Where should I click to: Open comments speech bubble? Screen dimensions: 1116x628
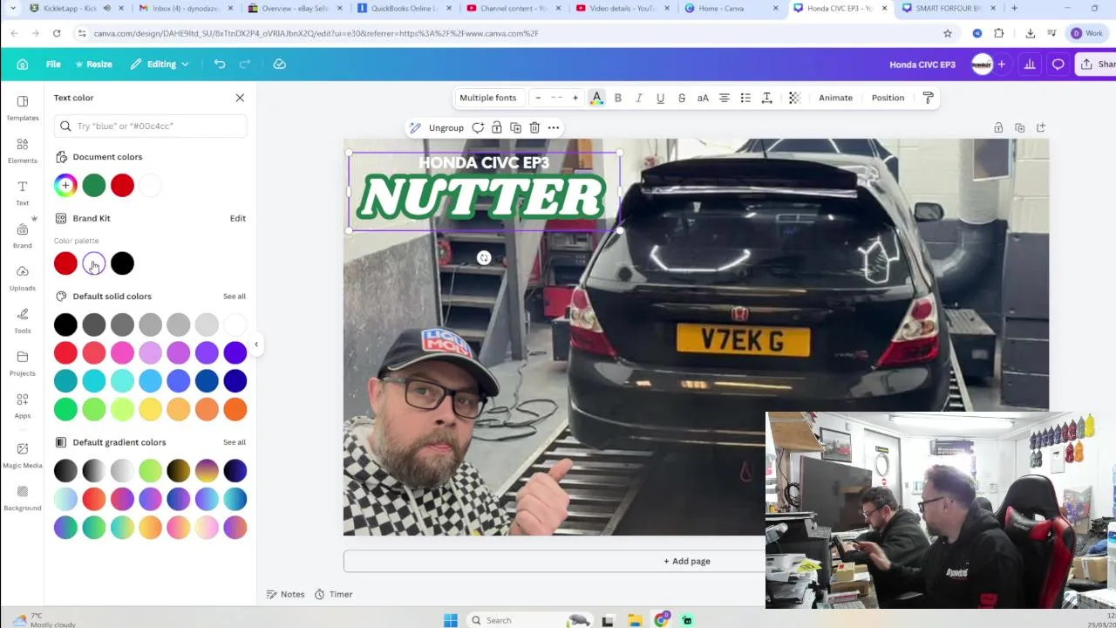[x=1058, y=64]
